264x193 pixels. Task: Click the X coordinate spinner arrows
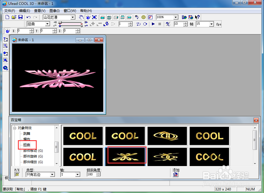click(32, 31)
